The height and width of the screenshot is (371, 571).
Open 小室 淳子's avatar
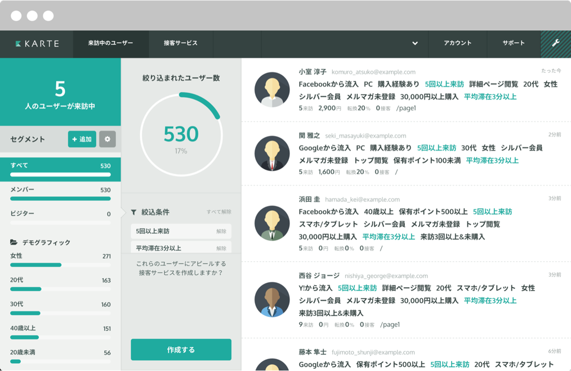point(272,90)
